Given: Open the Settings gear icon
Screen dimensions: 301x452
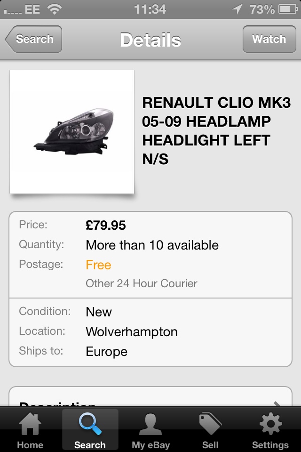Looking at the screenshot, I should point(270,424).
